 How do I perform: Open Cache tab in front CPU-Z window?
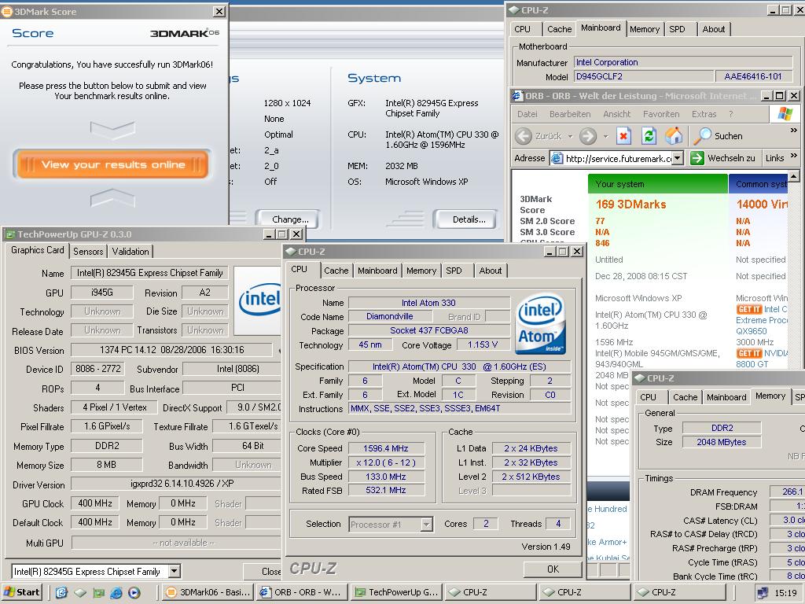(336, 271)
